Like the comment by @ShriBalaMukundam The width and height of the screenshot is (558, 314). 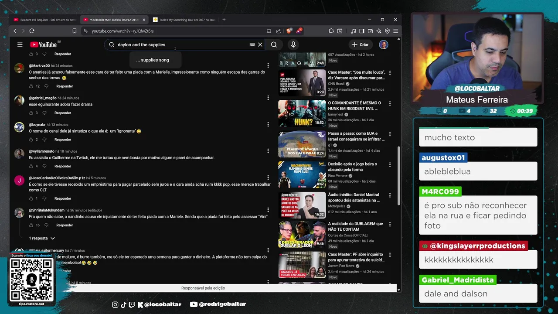pos(31,225)
